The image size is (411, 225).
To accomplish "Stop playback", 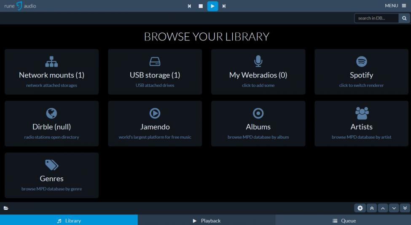I will click(201, 6).
